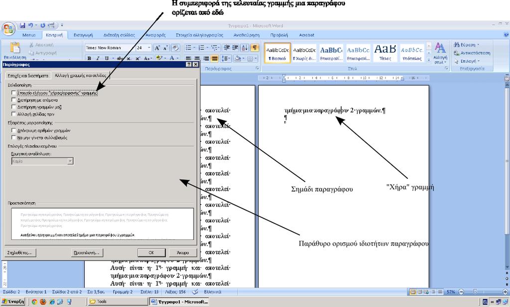Open the Paragraph group dialog launcher
The image size is (510, 307).
pyautogui.click(x=257, y=68)
